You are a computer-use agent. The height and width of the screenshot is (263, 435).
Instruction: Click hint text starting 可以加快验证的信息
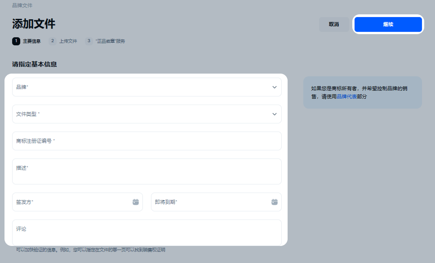coord(90,250)
